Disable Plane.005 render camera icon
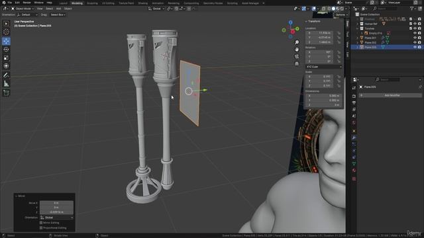 coord(419,47)
